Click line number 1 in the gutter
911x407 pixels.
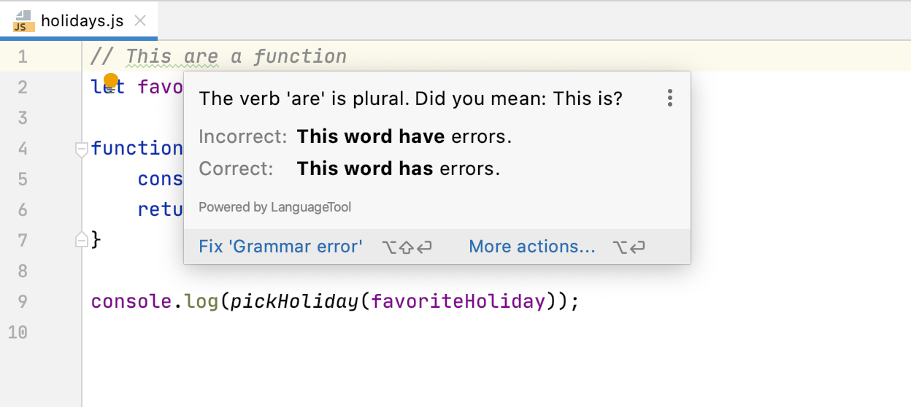21,56
